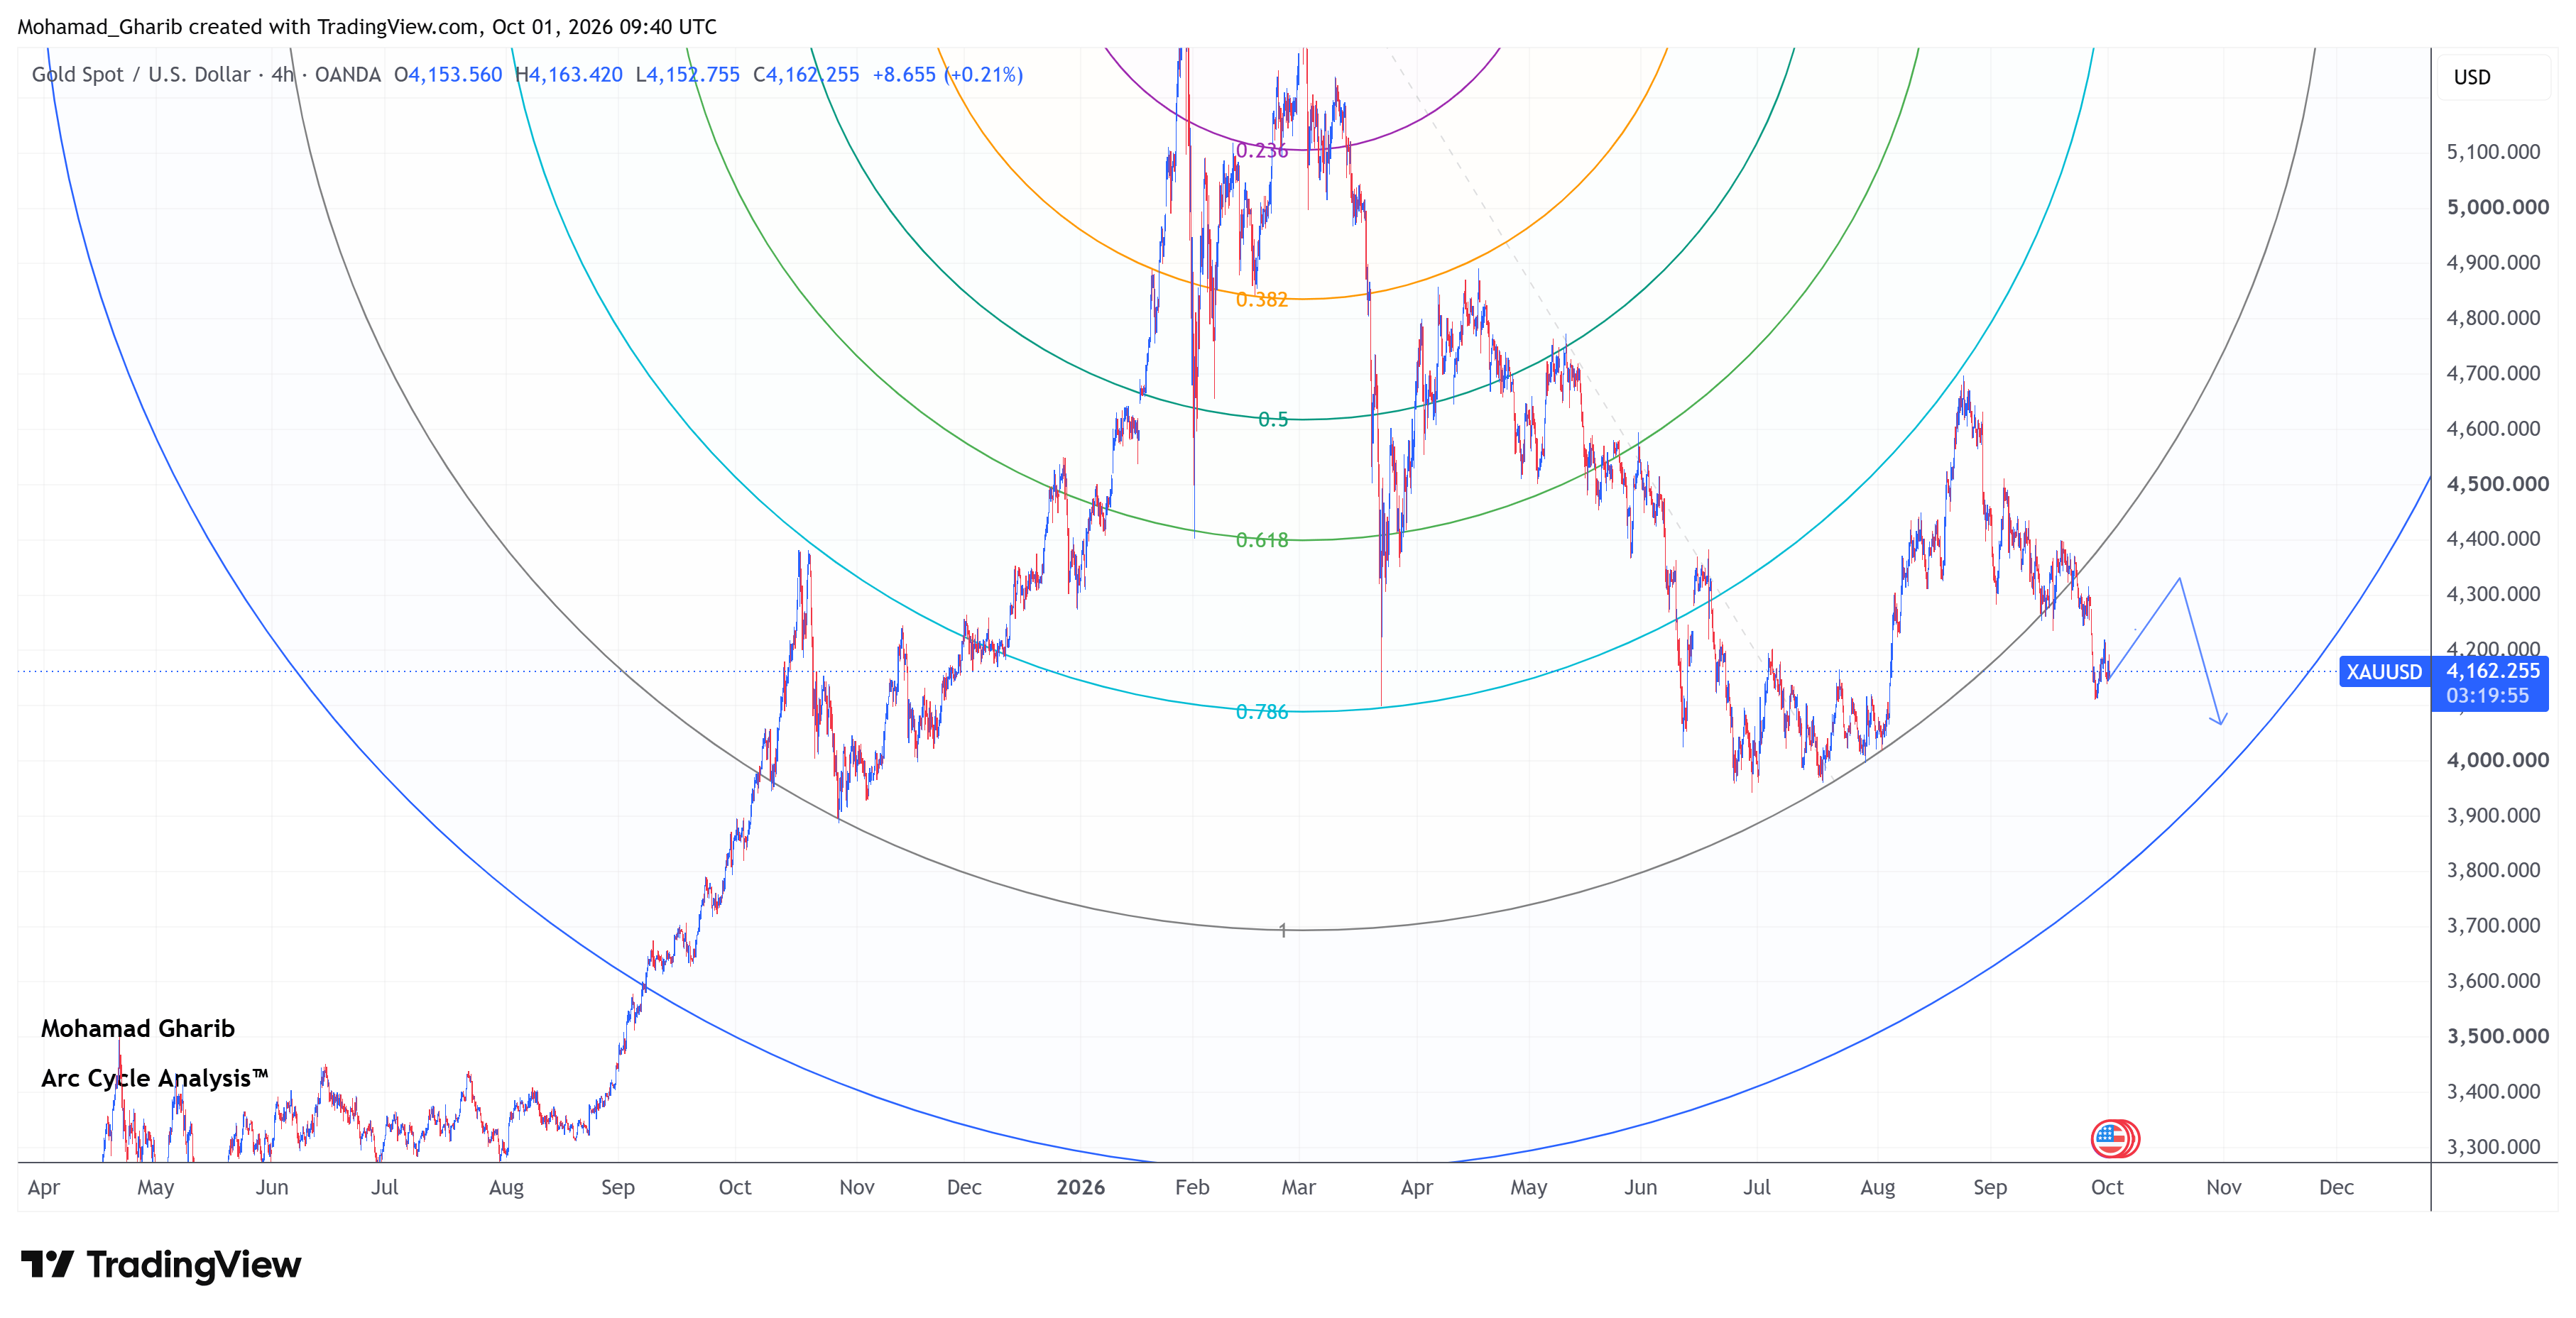Click the XAUUSD price tag

pyautogui.click(x=2385, y=671)
